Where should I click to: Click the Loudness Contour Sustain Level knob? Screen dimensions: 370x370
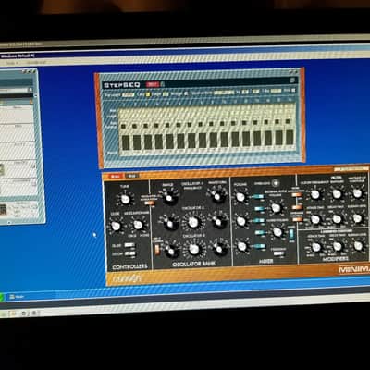(x=358, y=246)
